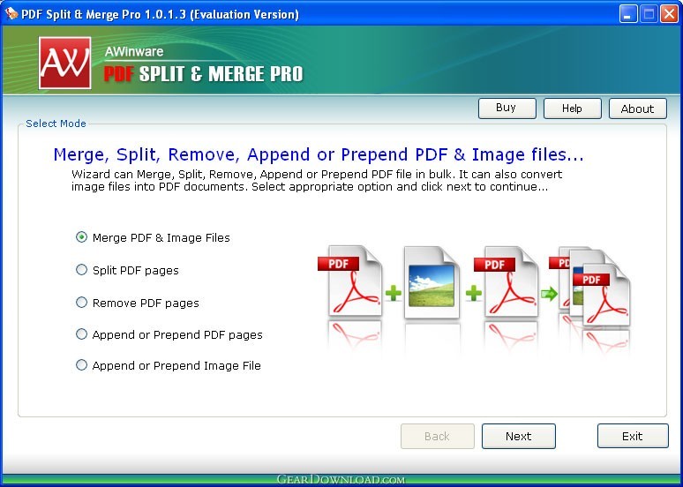Click the AWinware red AW logo

coord(65,63)
